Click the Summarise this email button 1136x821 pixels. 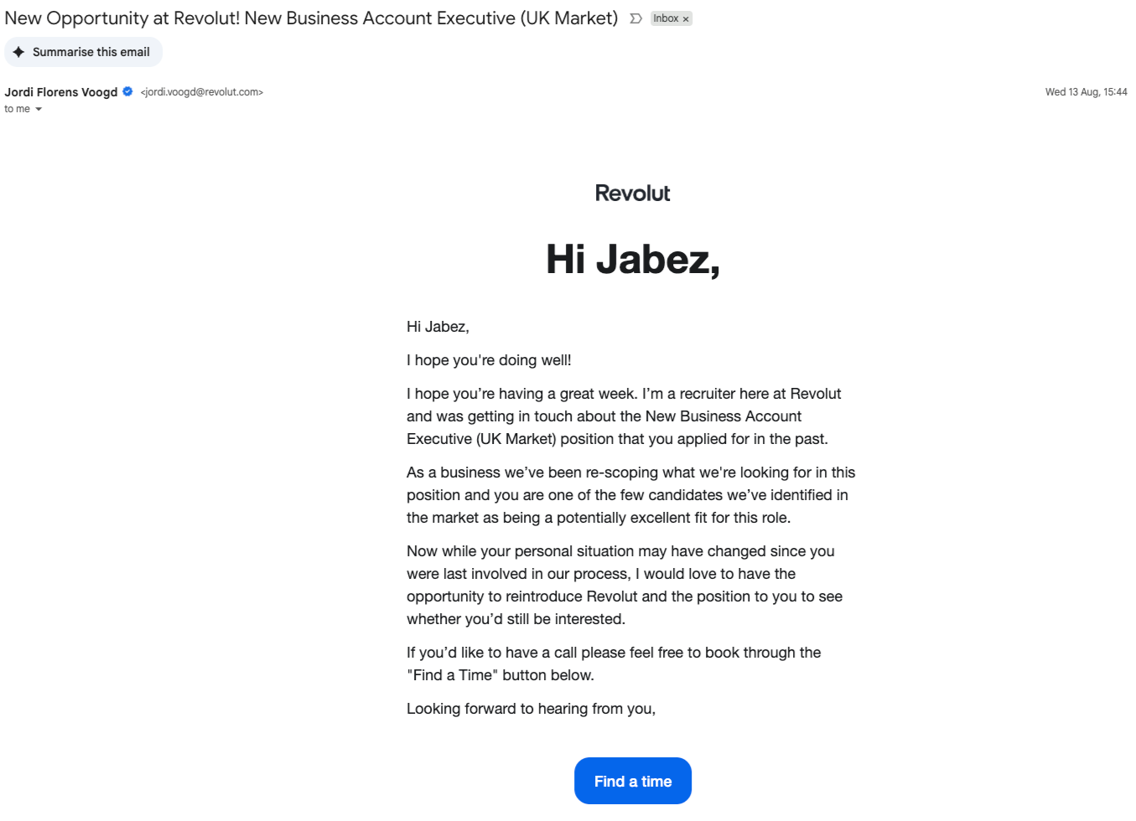pyautogui.click(x=83, y=52)
